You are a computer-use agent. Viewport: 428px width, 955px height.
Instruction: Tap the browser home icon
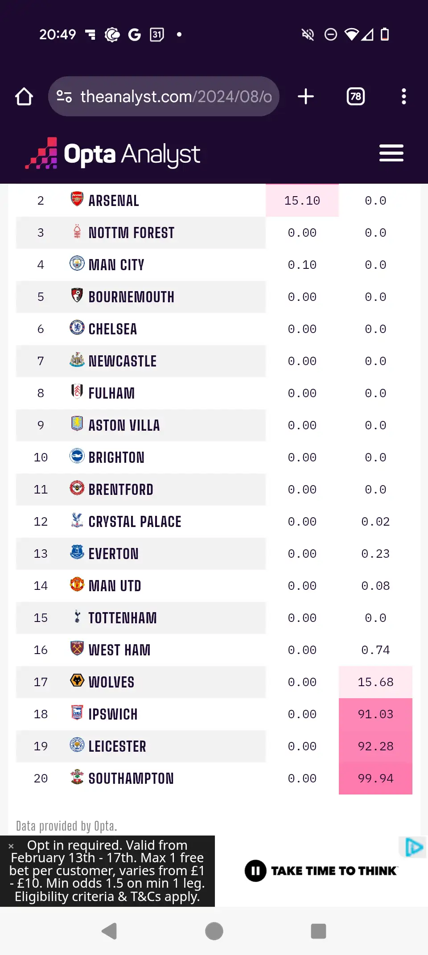[24, 96]
